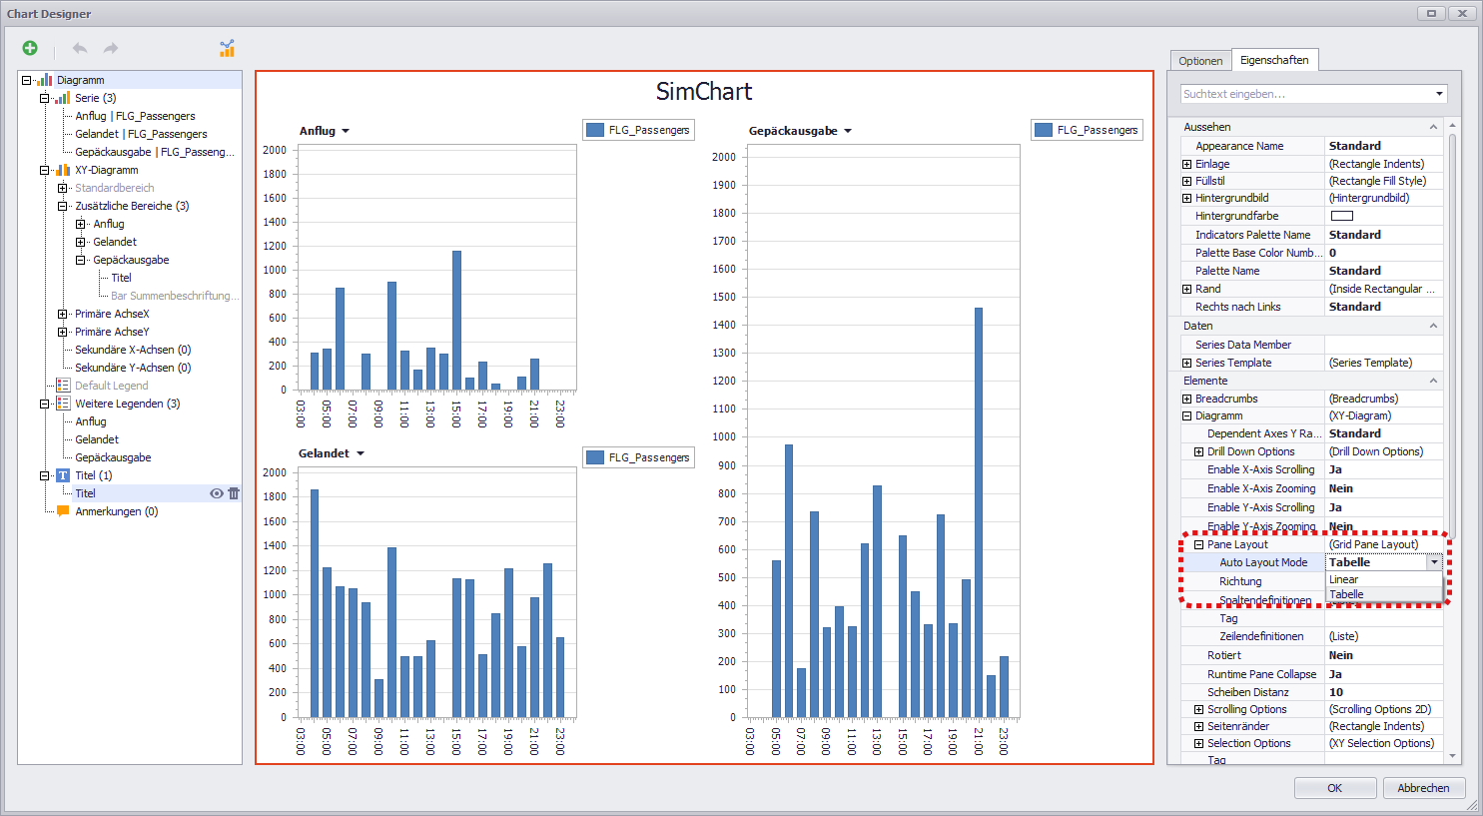Collapse the Daten category header

(x=1433, y=326)
